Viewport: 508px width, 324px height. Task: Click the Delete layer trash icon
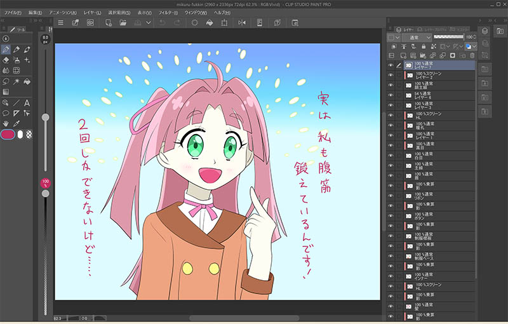tap(472, 55)
